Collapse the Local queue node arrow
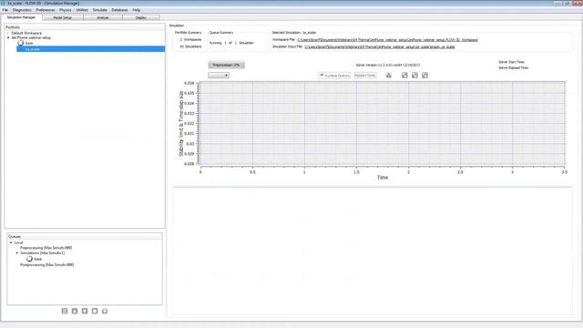The width and height of the screenshot is (583, 328). [11, 242]
